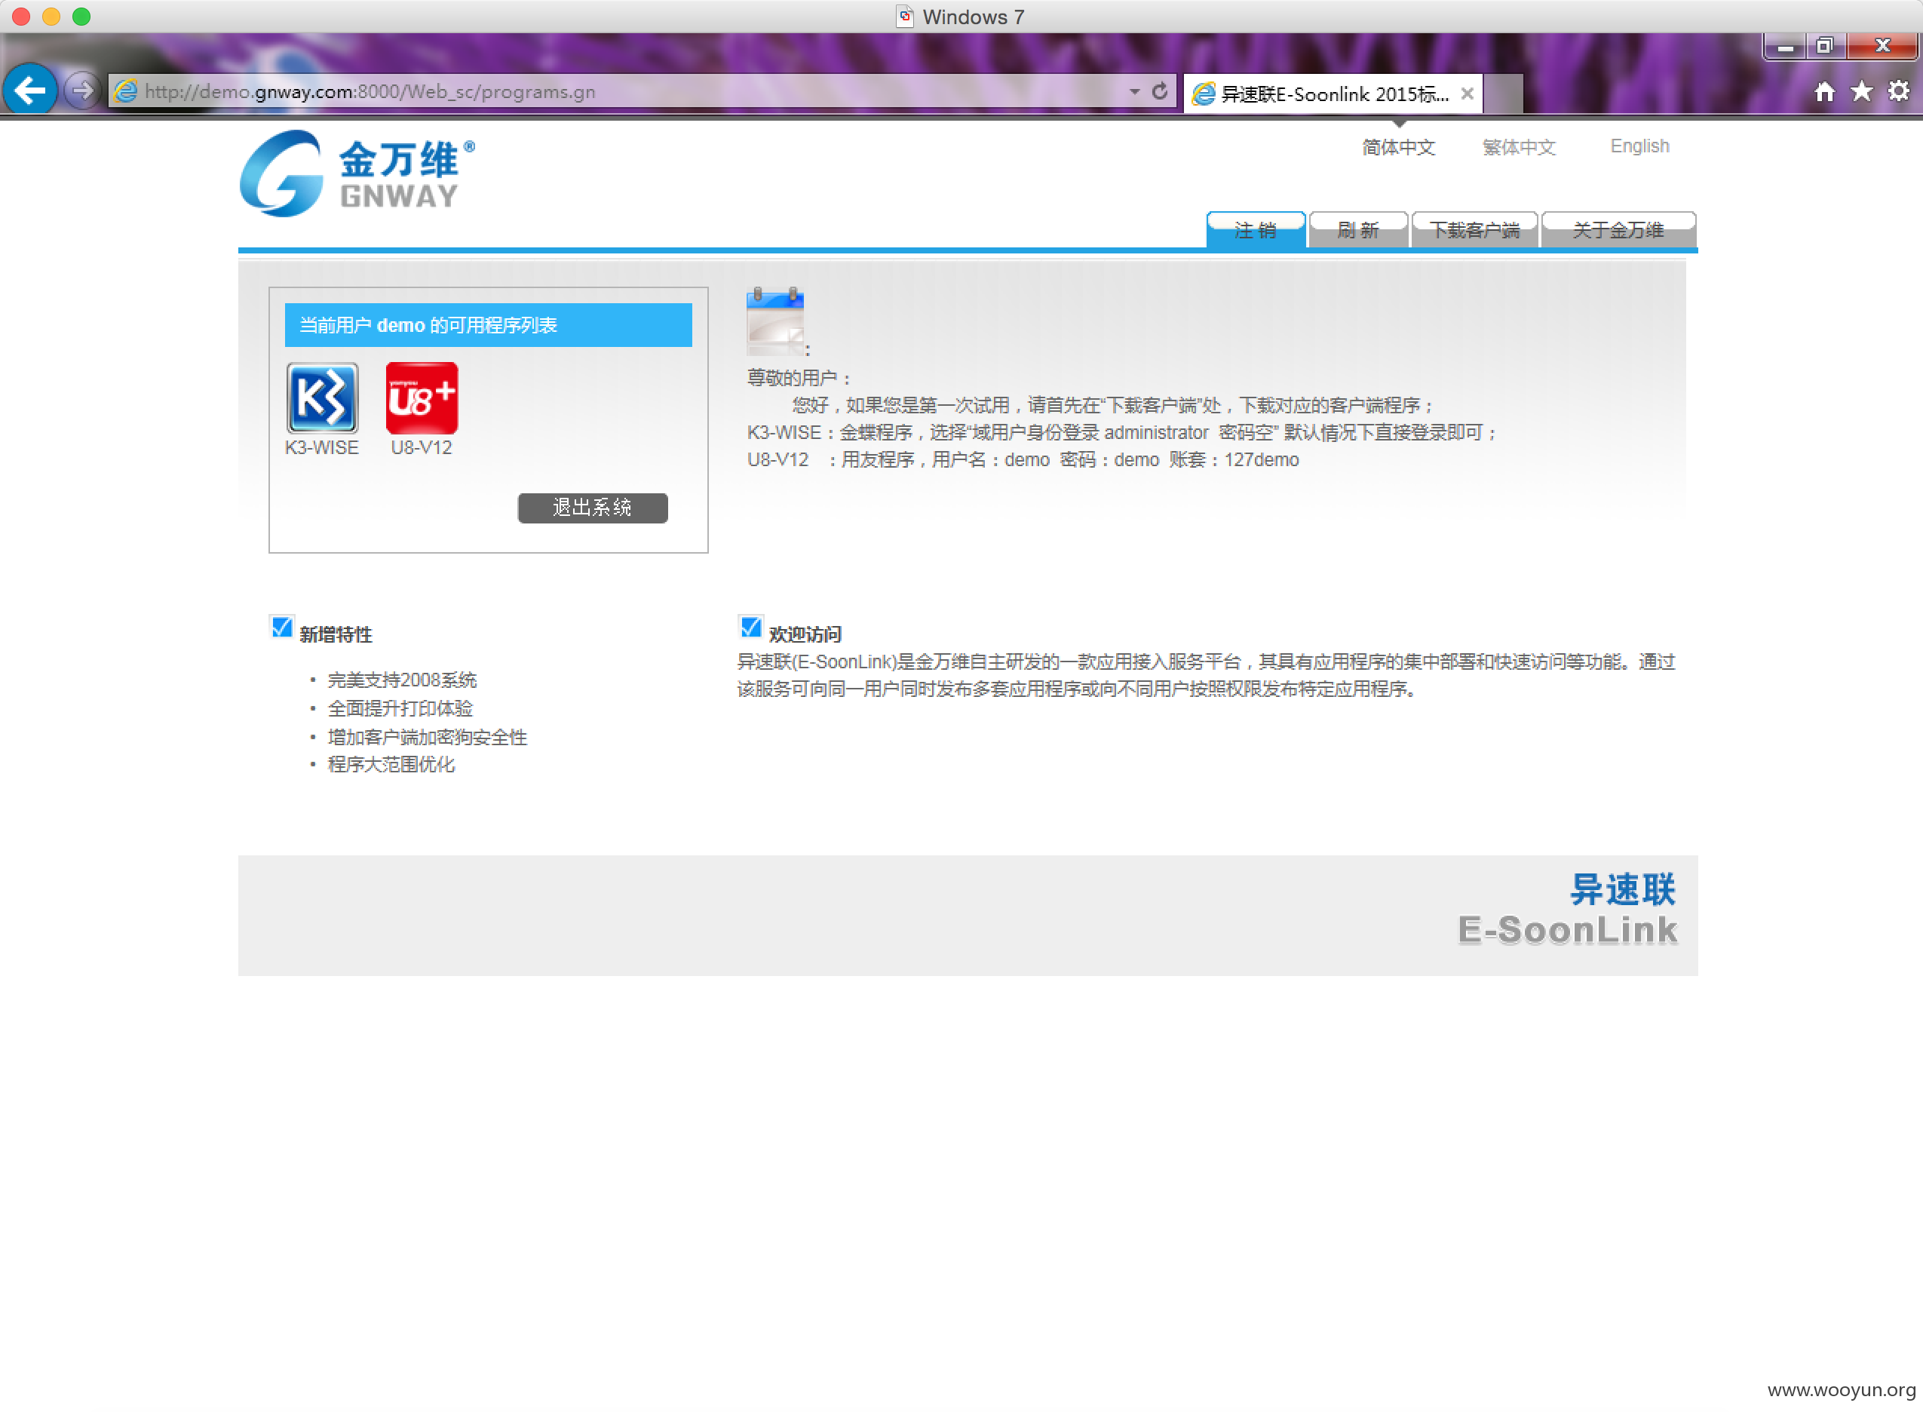Click the browser forward arrow button
The height and width of the screenshot is (1412, 1923).
(82, 90)
